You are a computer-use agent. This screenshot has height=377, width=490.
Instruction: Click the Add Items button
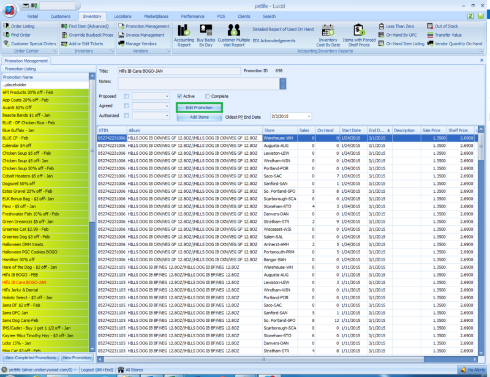coord(199,117)
